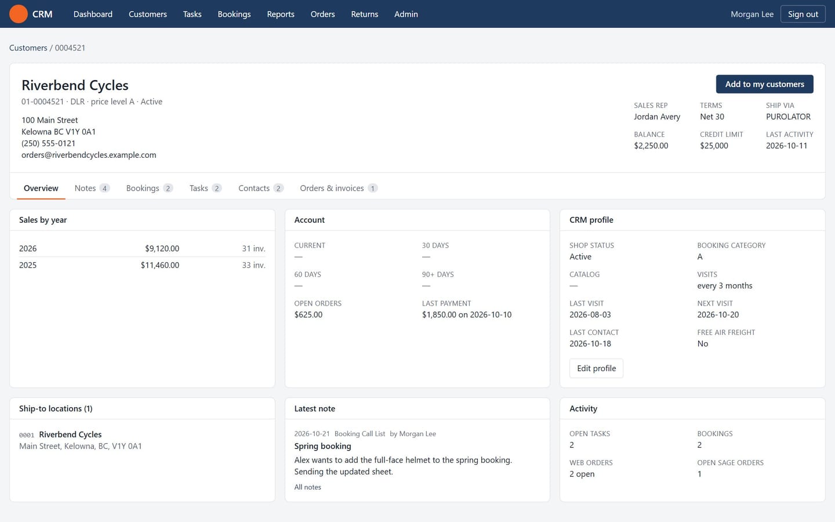
Task: Click the PUROLATOR ship via value
Action: point(788,117)
